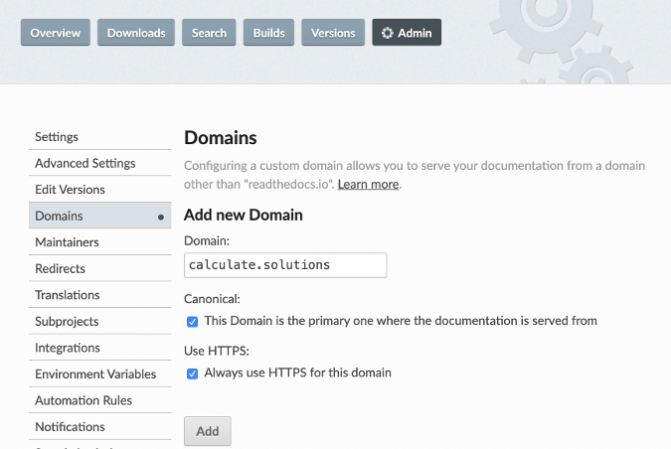Click the Add button
This screenshot has width=671, height=449.
(x=208, y=431)
